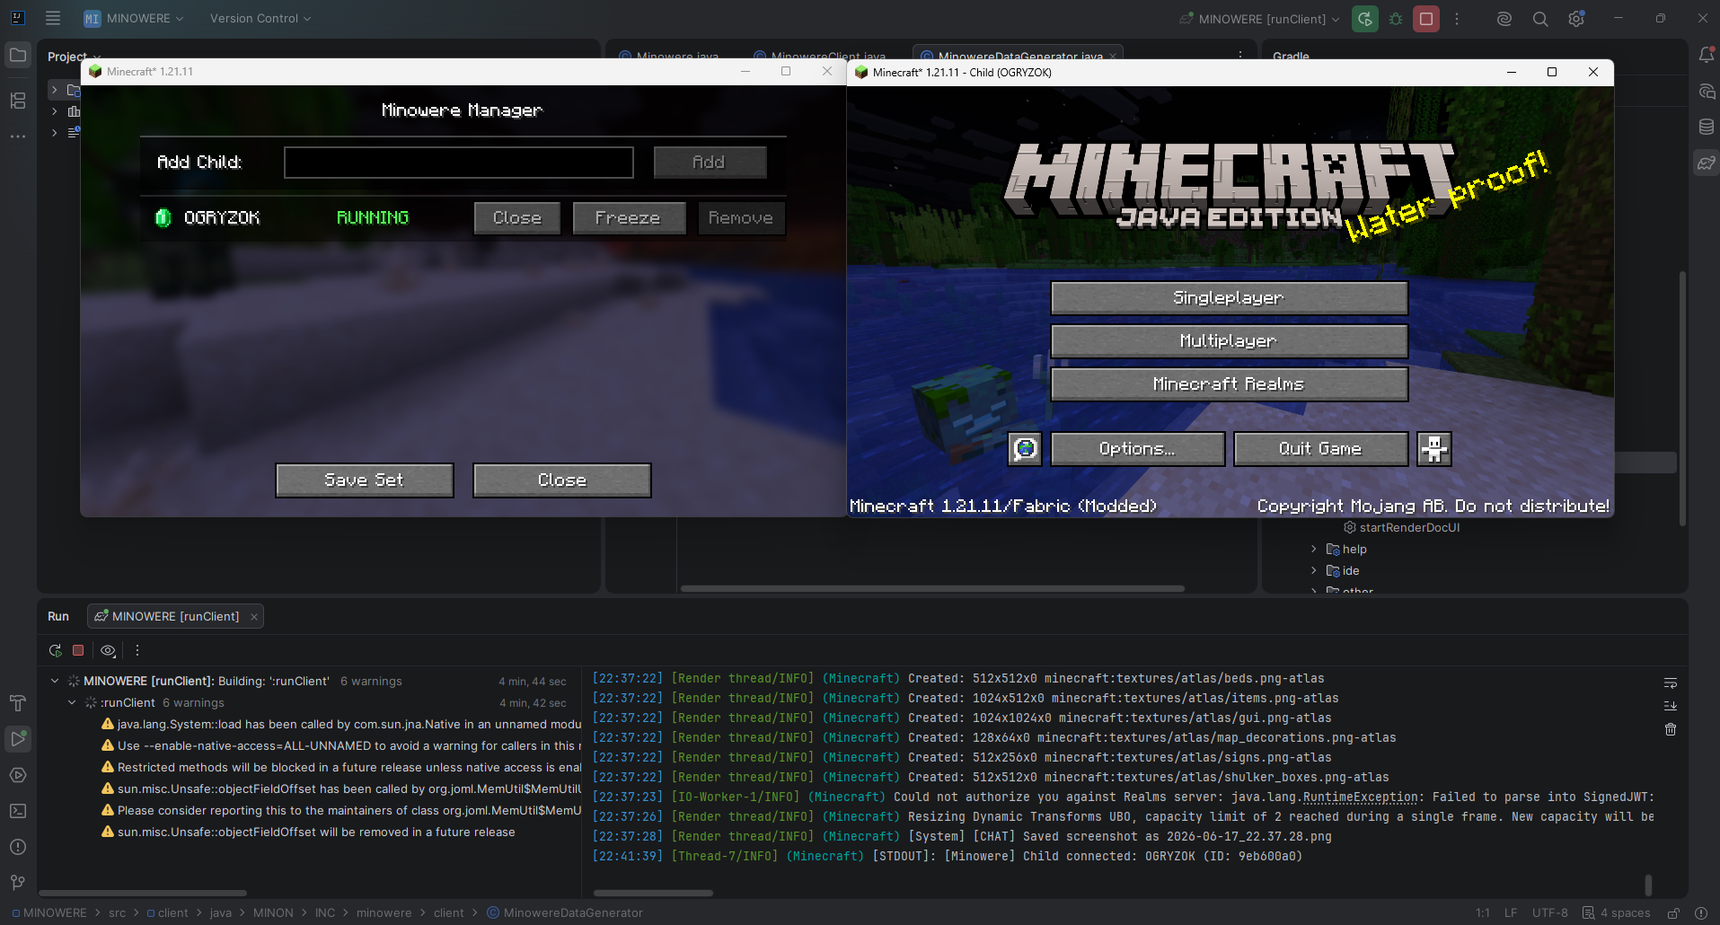Collapse the MINOWERE [runClient] build tree node
The height and width of the screenshot is (925, 1720).
tap(55, 682)
